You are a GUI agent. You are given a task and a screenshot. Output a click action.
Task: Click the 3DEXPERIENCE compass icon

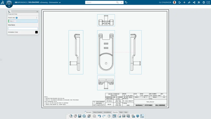9,4
